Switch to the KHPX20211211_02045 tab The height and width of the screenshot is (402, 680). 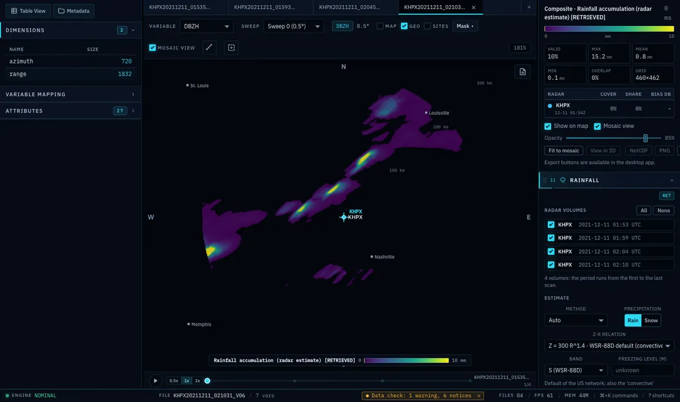point(356,7)
